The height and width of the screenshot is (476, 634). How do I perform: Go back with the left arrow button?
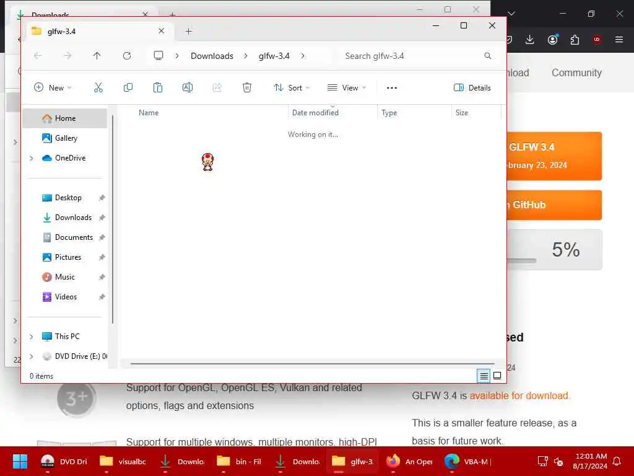pos(38,56)
